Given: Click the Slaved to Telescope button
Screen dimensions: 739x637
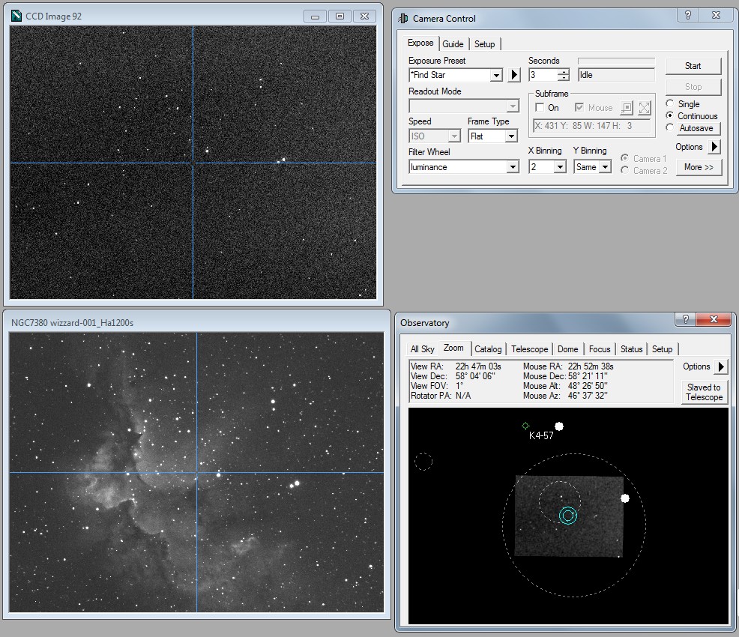Looking at the screenshot, I should tap(704, 392).
